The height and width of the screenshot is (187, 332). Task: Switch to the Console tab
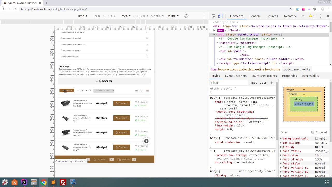pos(255,16)
